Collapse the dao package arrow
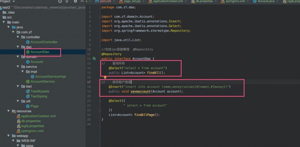Viewport: 300px width, 147px height. (x=18, y=47)
